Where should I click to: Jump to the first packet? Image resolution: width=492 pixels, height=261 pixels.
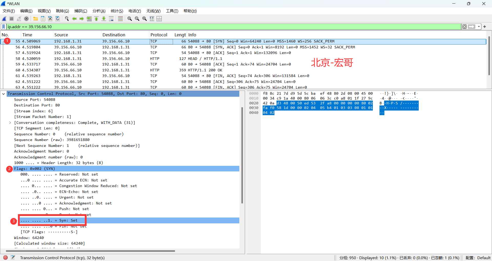tap(96, 19)
